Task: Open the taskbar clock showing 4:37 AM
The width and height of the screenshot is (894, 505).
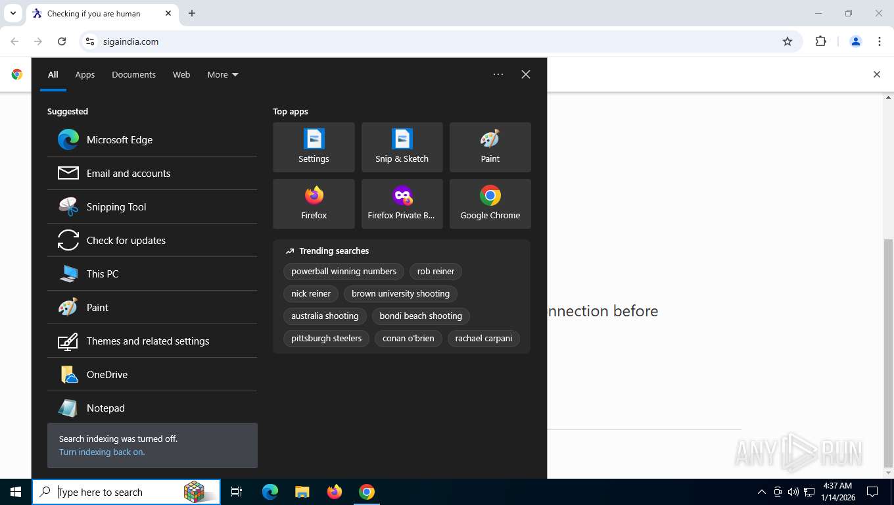Action: point(837,492)
